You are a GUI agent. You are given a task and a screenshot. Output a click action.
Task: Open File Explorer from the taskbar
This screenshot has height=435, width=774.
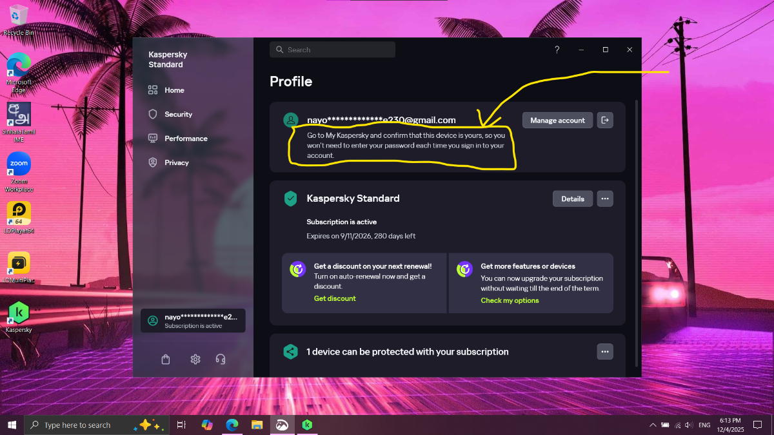coord(257,425)
